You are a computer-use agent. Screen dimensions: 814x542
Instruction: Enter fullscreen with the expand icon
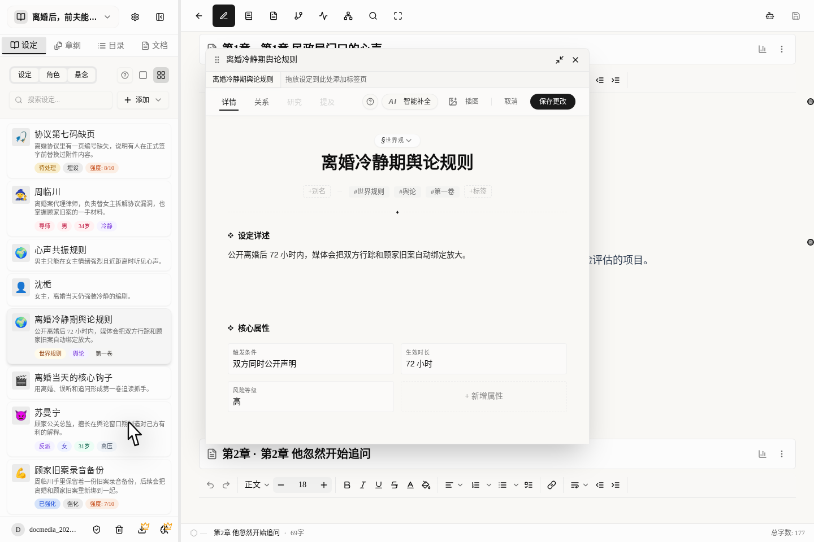tap(398, 16)
